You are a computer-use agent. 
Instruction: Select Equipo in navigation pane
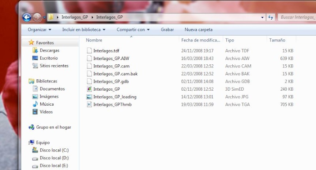[43, 142]
